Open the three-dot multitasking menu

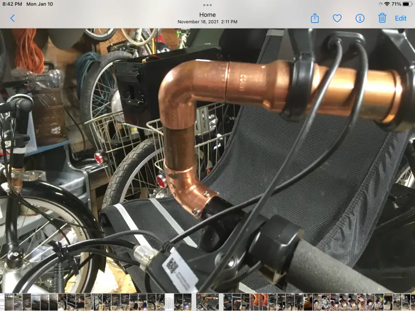(208, 5)
